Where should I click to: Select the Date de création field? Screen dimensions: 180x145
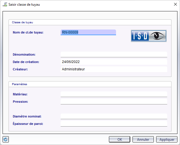point(114,62)
